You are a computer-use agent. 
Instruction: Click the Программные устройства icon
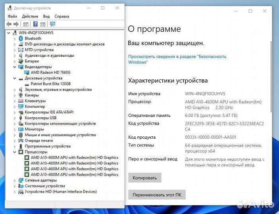click(x=21, y=146)
